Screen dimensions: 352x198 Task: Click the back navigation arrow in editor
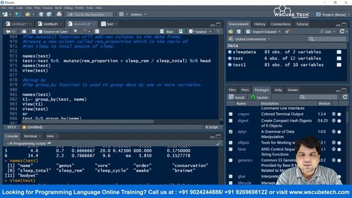point(8,32)
